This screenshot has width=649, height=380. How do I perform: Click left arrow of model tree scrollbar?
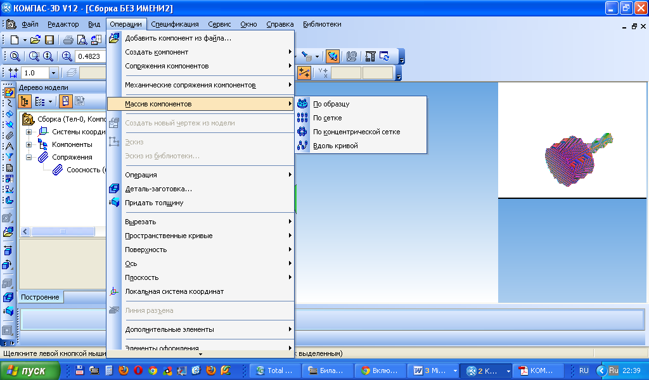coord(25,232)
